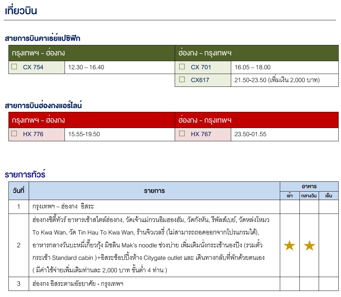Click the column header วันที่

coord(19,191)
